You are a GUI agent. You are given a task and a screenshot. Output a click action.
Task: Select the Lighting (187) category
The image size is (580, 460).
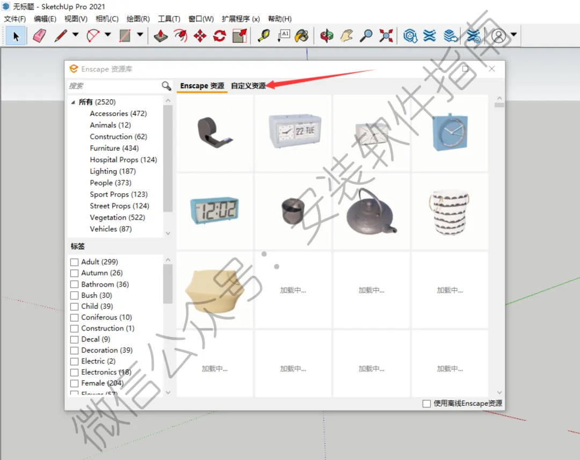click(x=113, y=171)
